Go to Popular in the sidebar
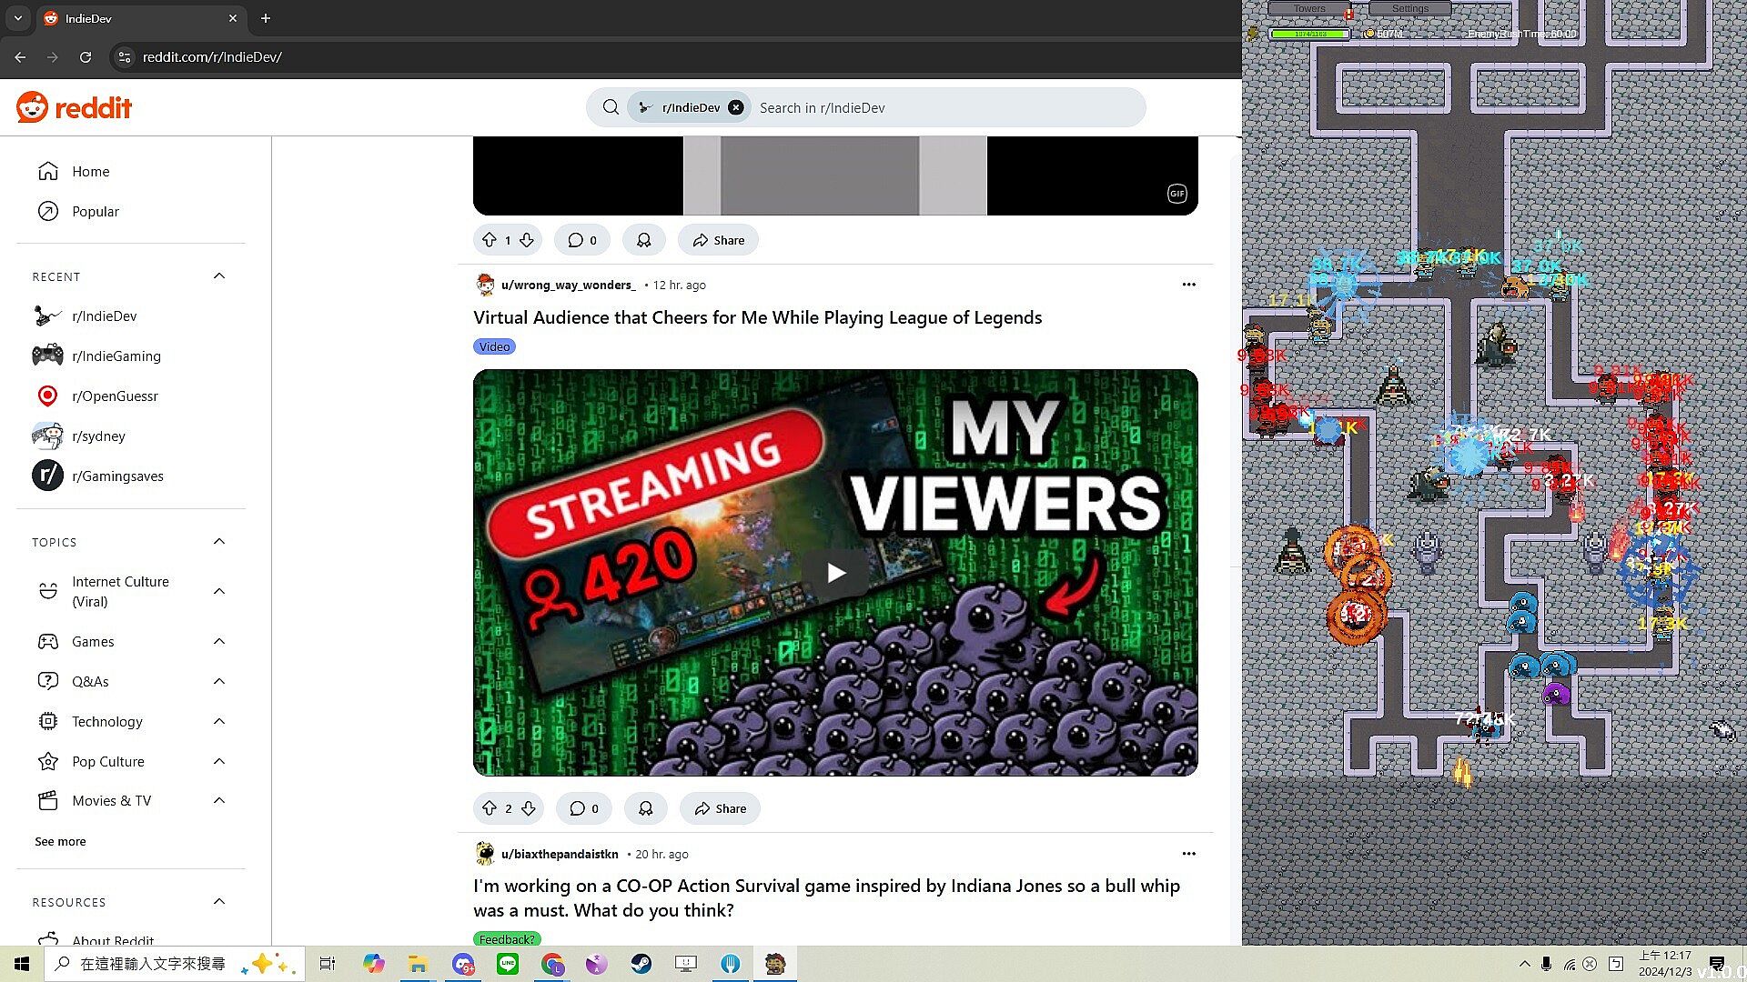The height and width of the screenshot is (982, 1747). click(x=96, y=211)
